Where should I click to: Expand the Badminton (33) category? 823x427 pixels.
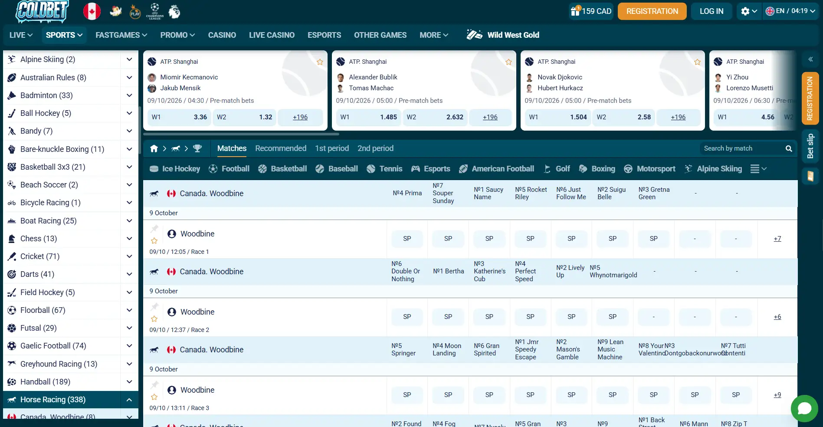(129, 95)
